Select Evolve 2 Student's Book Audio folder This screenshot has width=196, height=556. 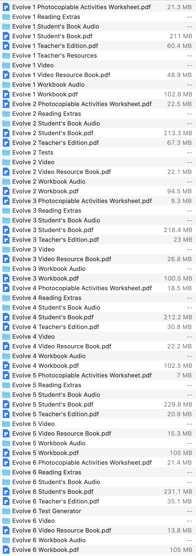tap(56, 123)
